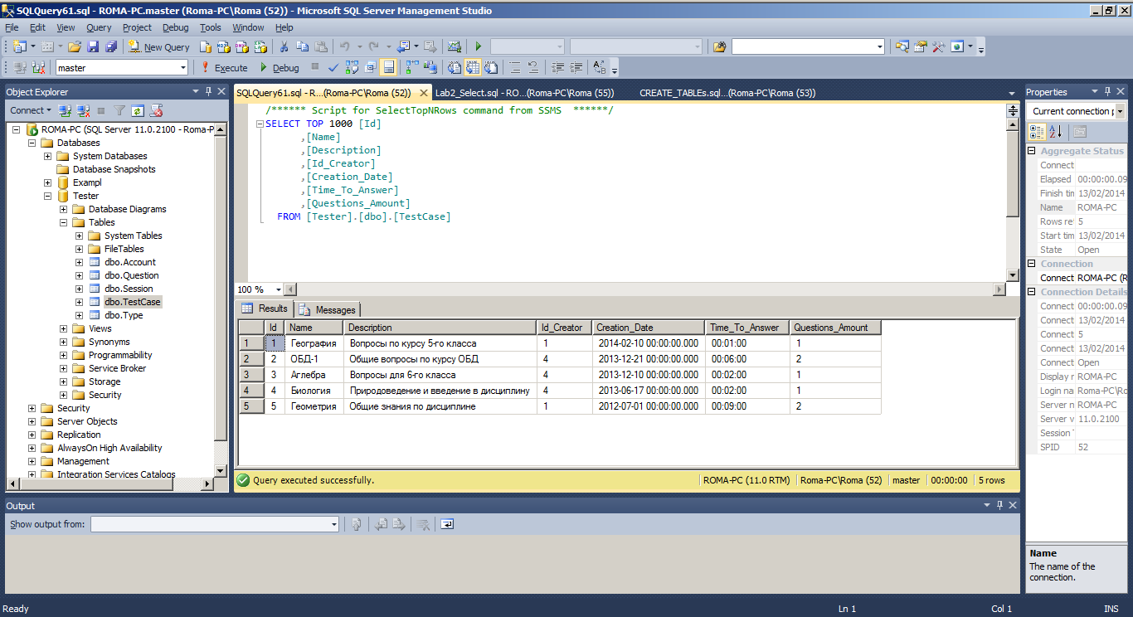Screen dimensions: 1133x617
Task: Open the Connect dropdown in Object Explorer
Action: (x=31, y=110)
